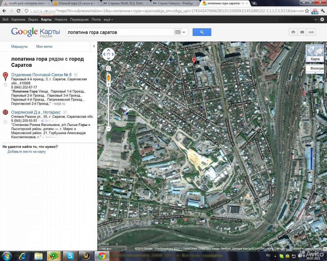327x261 pixels.
Task: Expand the keyboard input options arrow
Action: click(x=184, y=32)
